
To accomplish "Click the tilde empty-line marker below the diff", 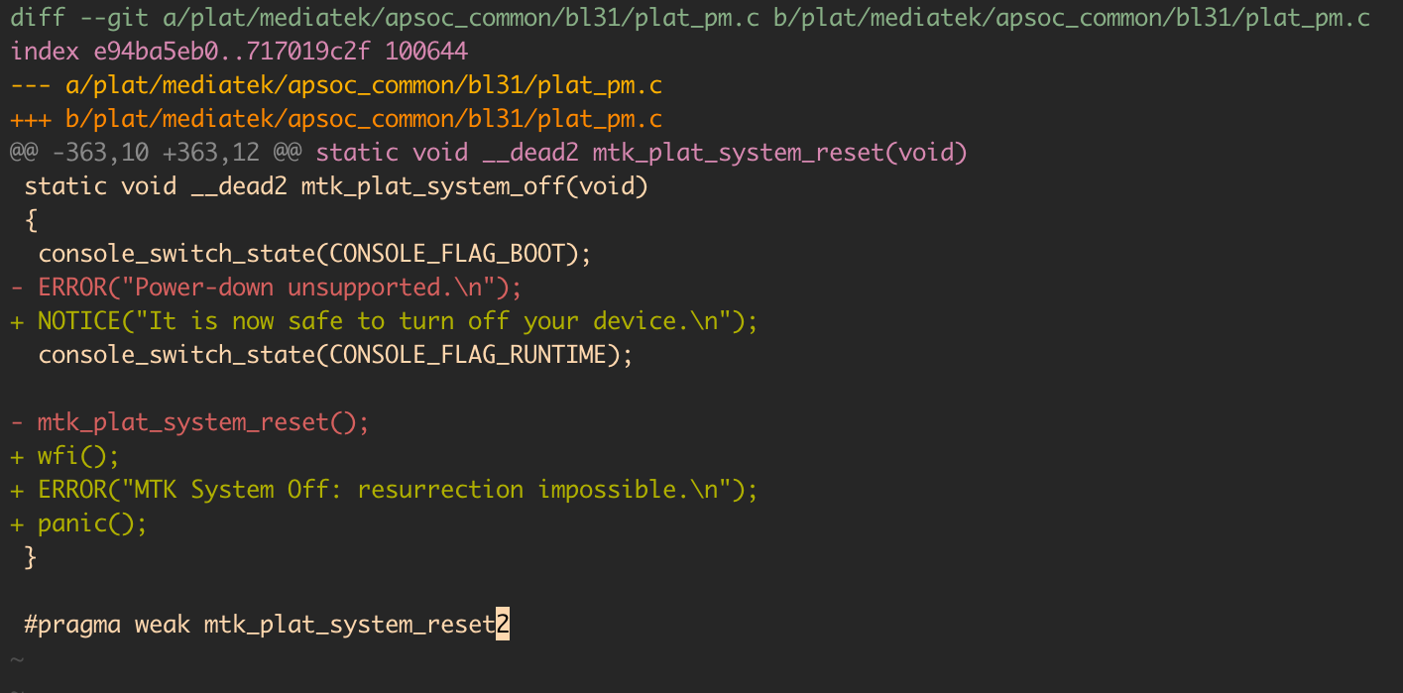I will [x=16, y=658].
